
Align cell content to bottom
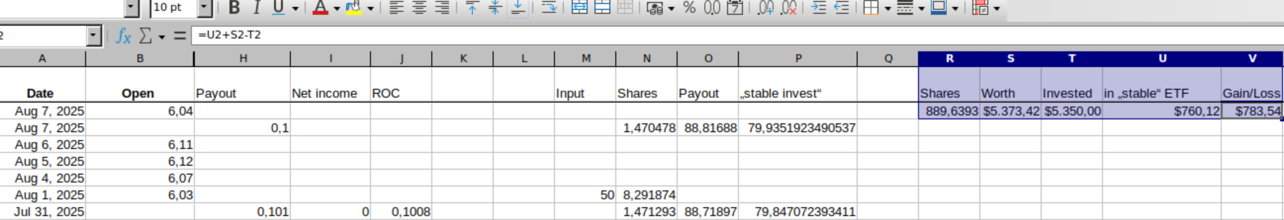(518, 7)
